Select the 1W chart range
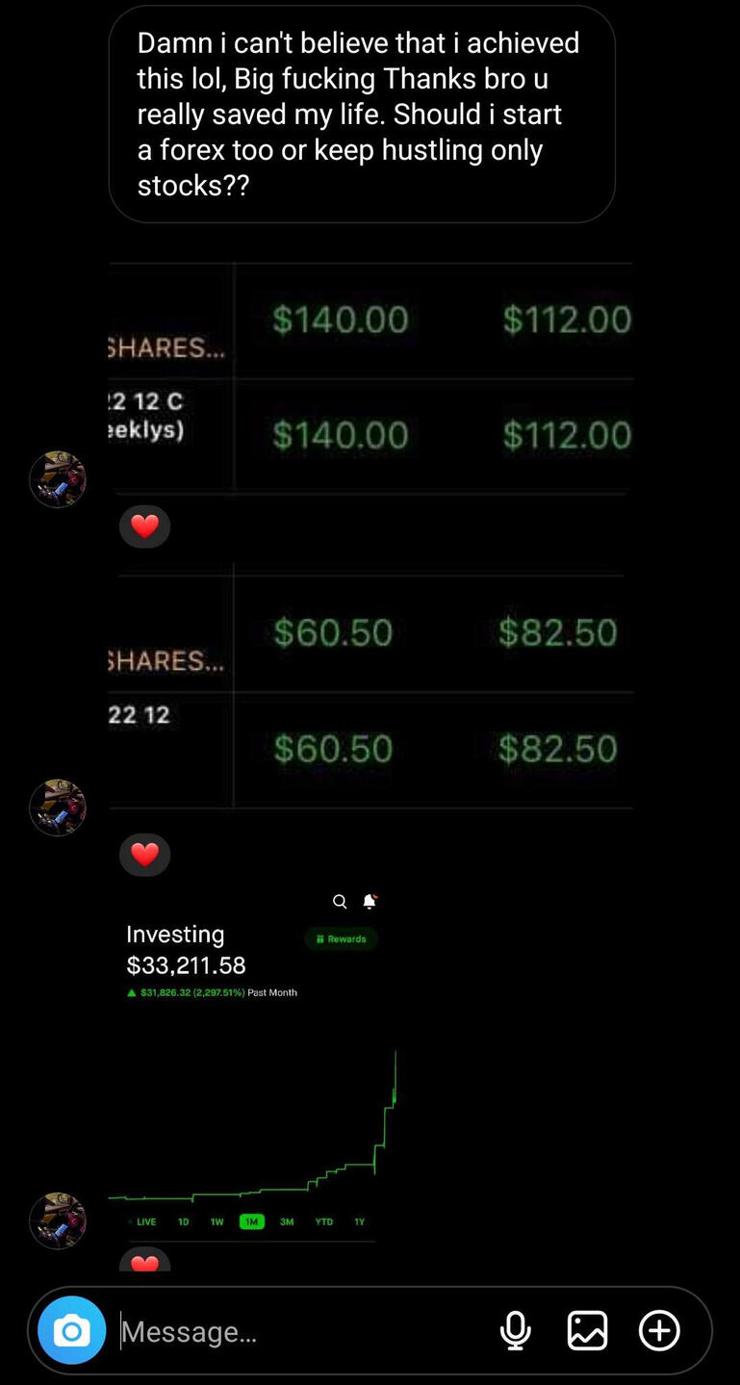The width and height of the screenshot is (740, 1385). [217, 1221]
